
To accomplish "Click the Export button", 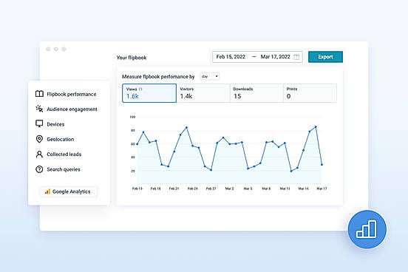I will pyautogui.click(x=325, y=57).
